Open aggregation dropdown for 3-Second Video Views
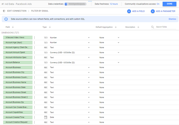The image size is (179, 125). 118,37
